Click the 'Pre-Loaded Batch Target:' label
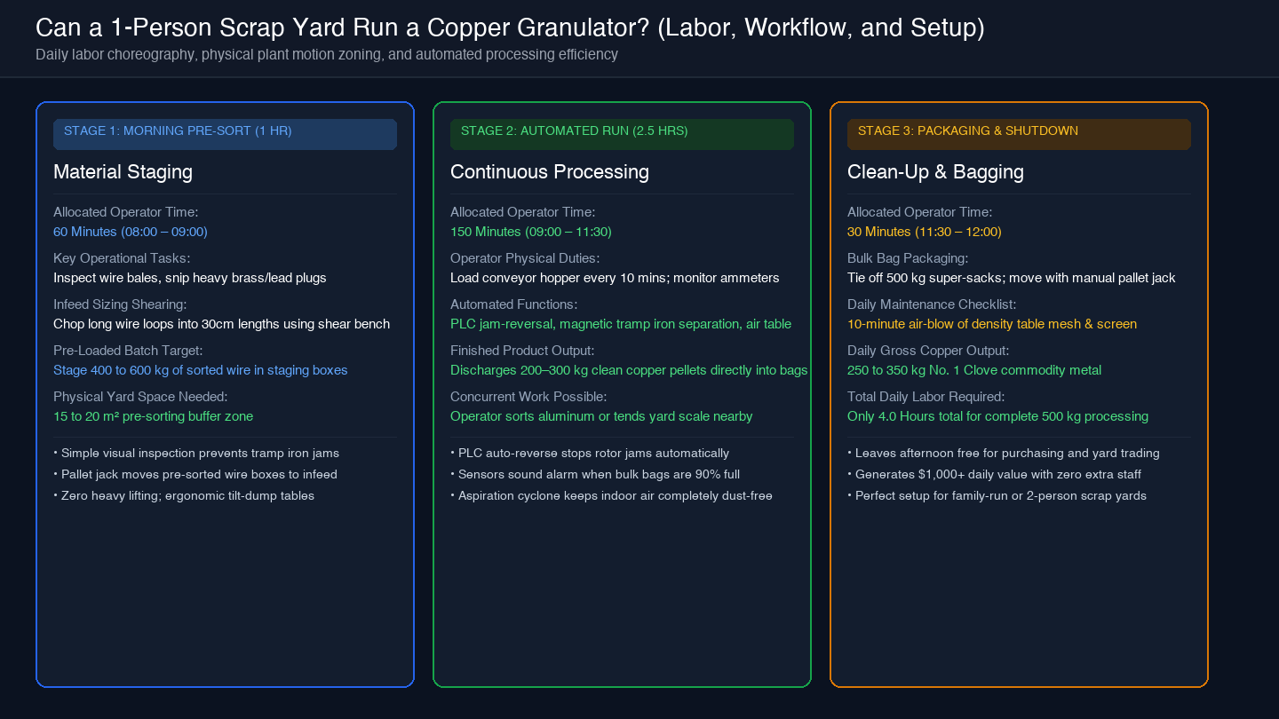The width and height of the screenshot is (1279, 719). pyautogui.click(x=128, y=351)
